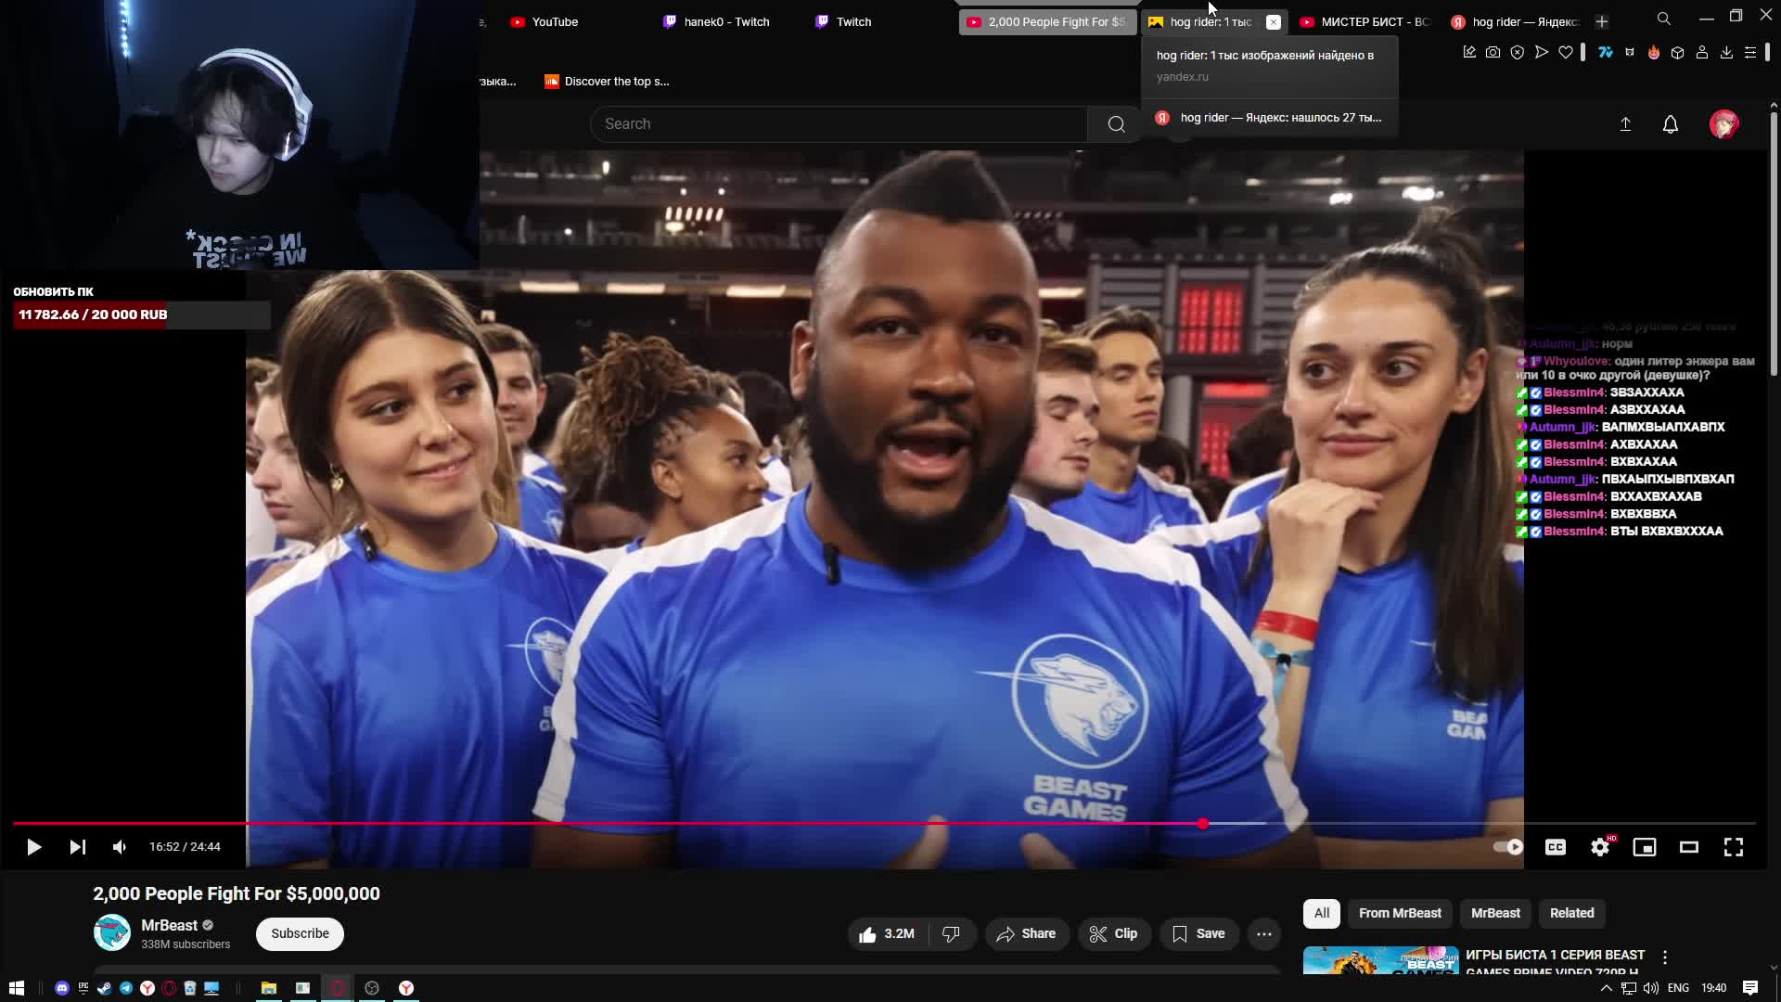
Task: Open the send/flow arrow icon
Action: [1542, 53]
